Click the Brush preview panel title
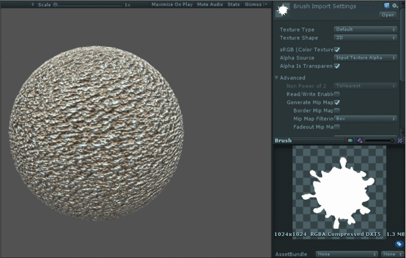 coord(283,140)
